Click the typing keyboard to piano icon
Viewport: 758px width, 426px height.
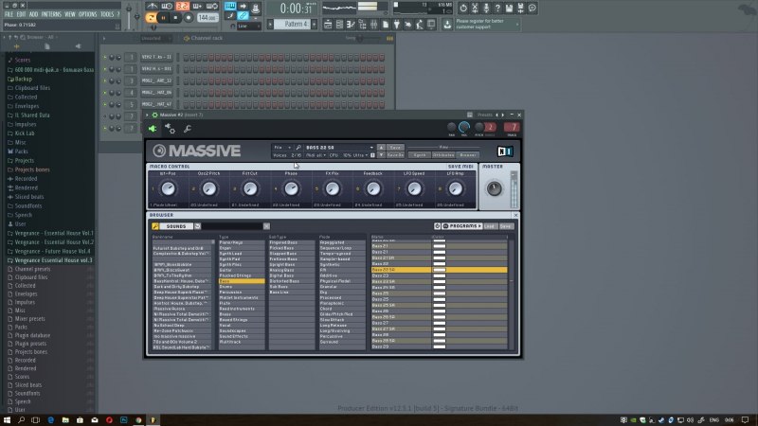pyautogui.click(x=230, y=7)
